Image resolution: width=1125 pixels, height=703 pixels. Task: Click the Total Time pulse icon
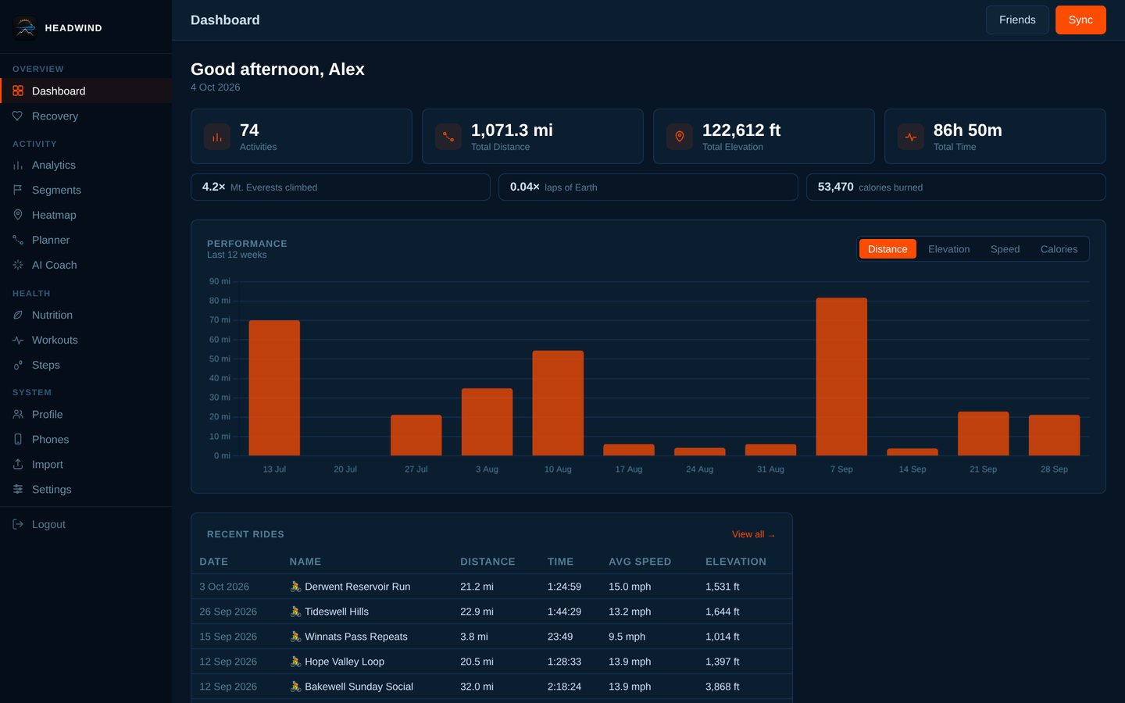coord(911,137)
